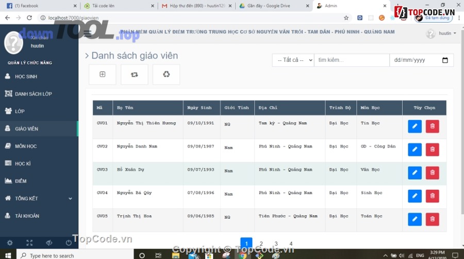Image resolution: width=464 pixels, height=259 pixels.
Task: Toggle the hamburger sidebar menu icon
Action: [87, 34]
